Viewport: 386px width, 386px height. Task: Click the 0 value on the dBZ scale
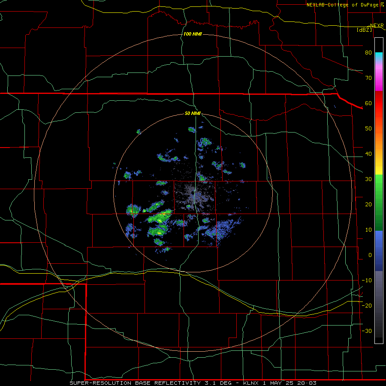pos(370,255)
